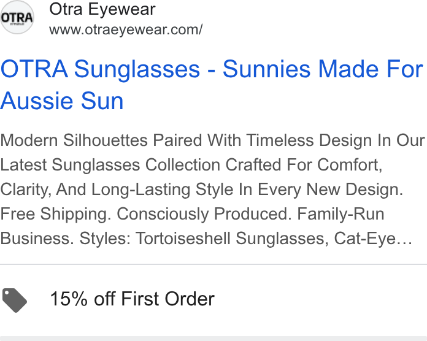
Task: Open the Otra Eyewear site name
Action: tap(102, 9)
